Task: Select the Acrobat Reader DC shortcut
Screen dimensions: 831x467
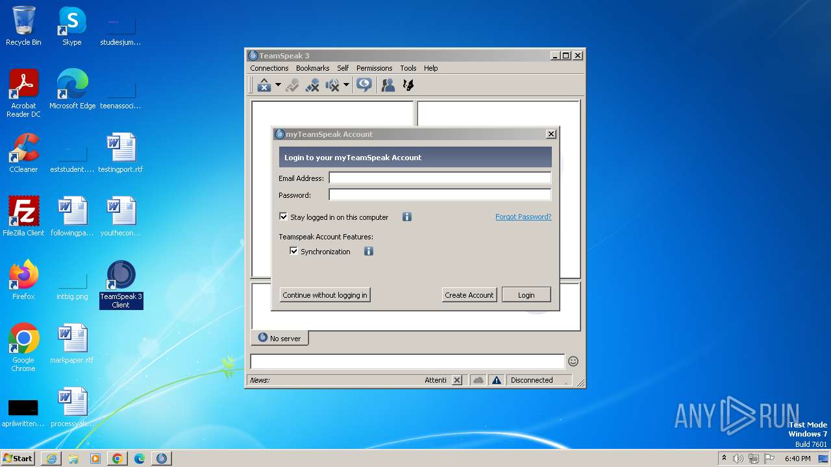Action: pyautogui.click(x=23, y=93)
